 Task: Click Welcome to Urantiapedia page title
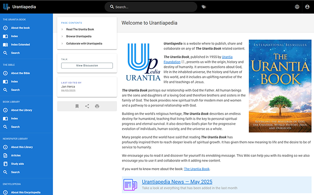click(149, 23)
